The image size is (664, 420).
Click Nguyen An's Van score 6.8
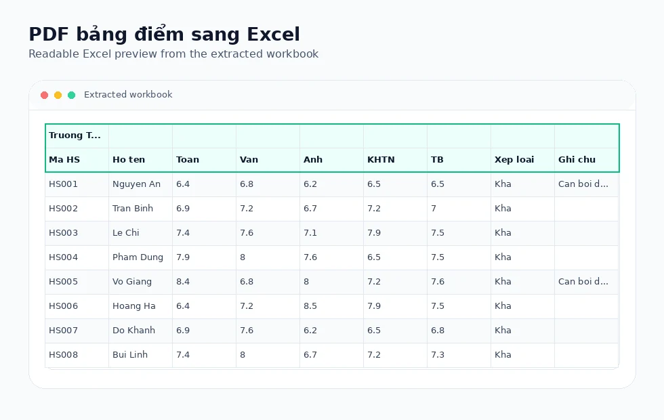(x=268, y=184)
